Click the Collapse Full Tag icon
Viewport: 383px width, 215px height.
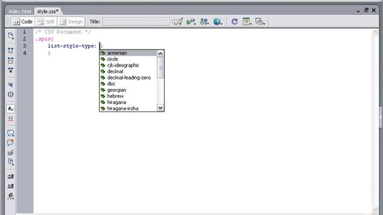pos(11,51)
